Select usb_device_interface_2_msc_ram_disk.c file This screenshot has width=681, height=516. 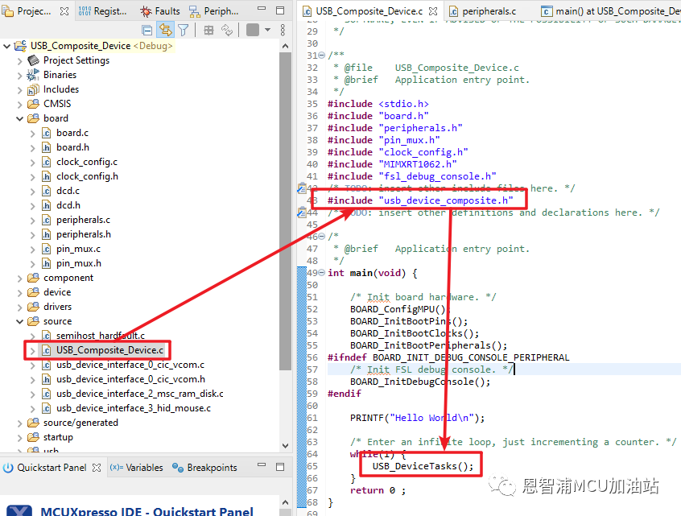tap(140, 394)
